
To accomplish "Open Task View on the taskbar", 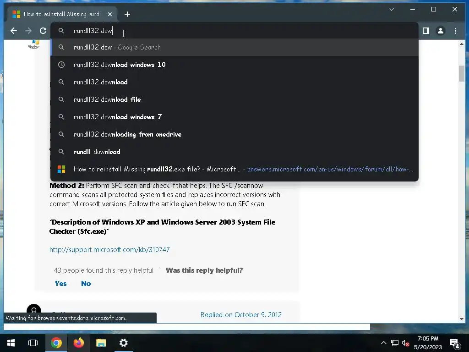I will 33,343.
